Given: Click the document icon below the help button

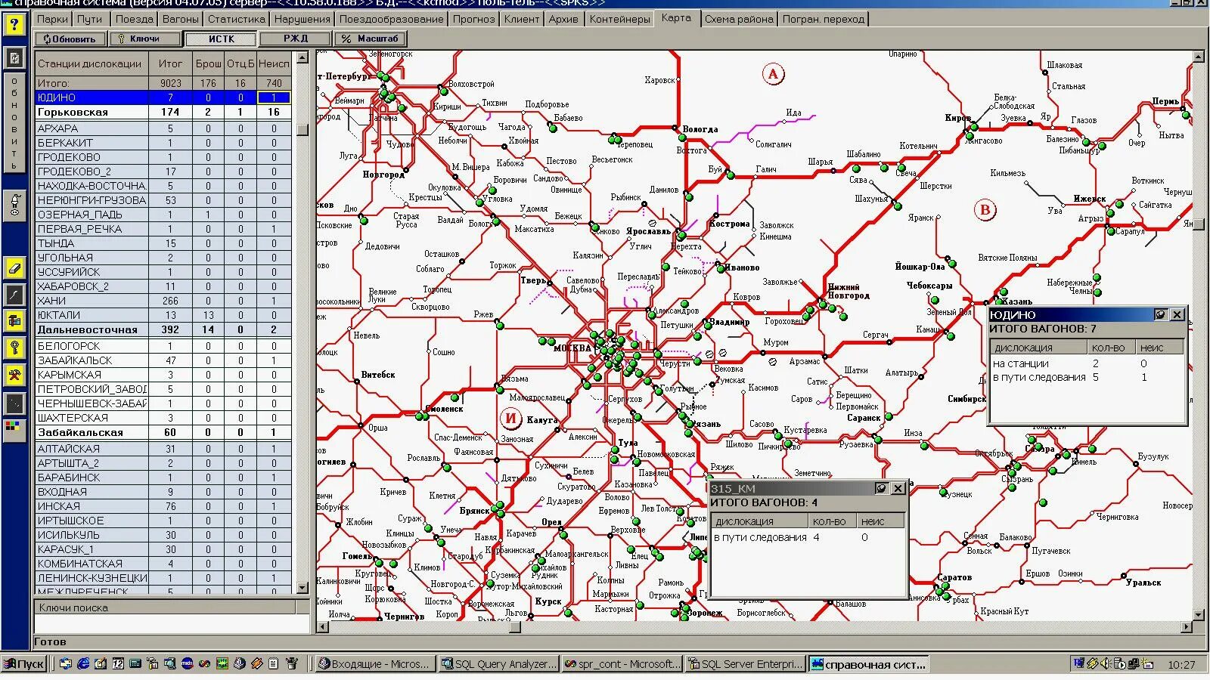Looking at the screenshot, I should pos(14,57).
